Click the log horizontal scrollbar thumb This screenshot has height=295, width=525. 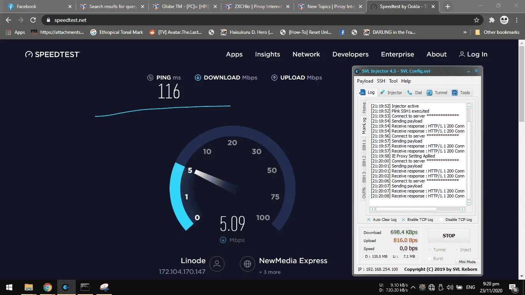tap(406, 209)
